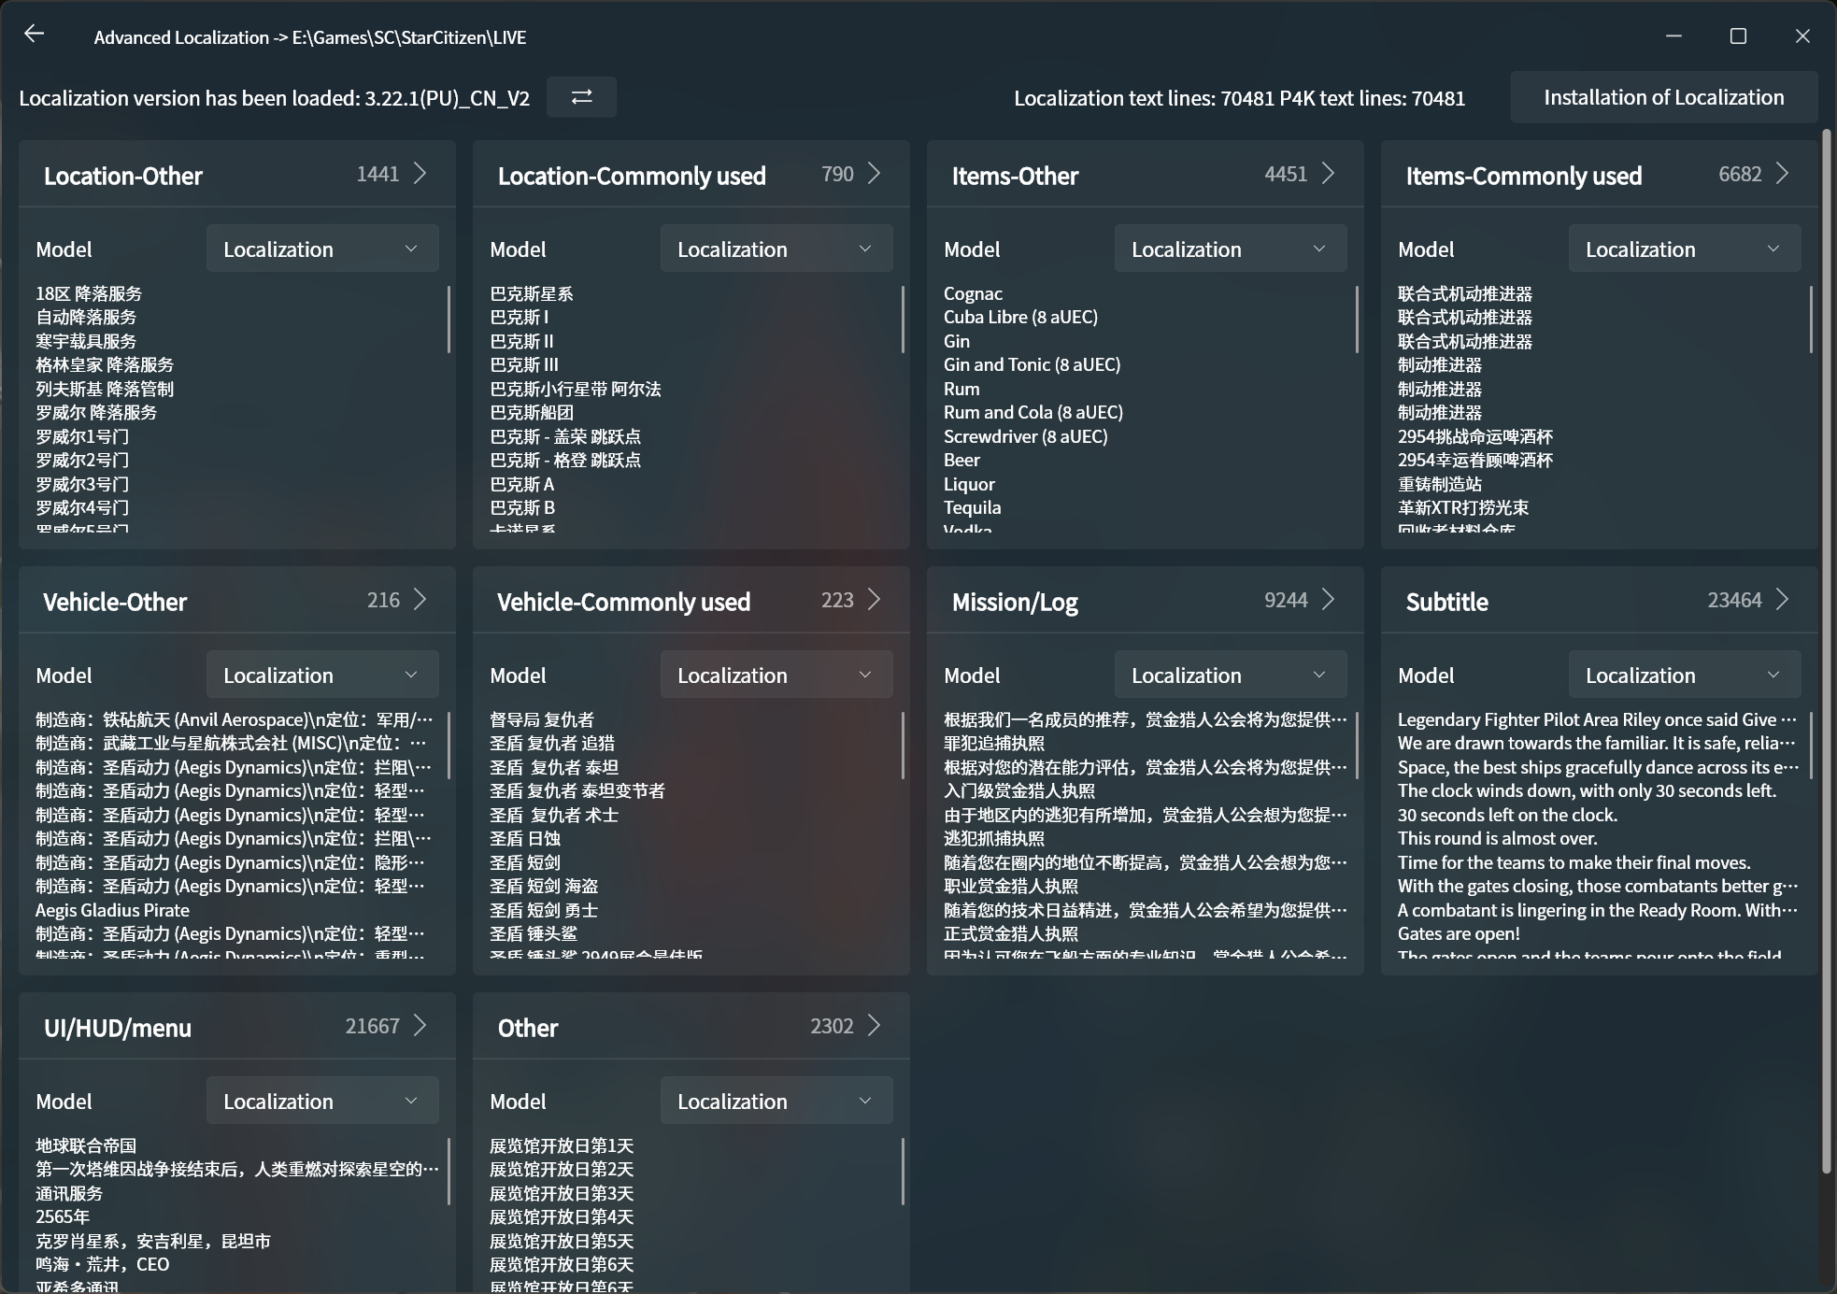Select '巴克斯 - 格登 跳跃点' entry
Image resolution: width=1837 pixels, height=1294 pixels.
(565, 460)
